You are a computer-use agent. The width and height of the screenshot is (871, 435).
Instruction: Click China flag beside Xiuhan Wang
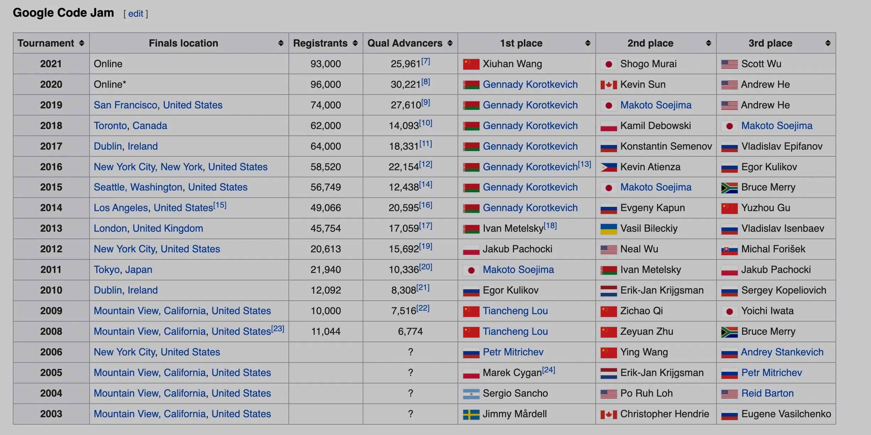(x=471, y=64)
